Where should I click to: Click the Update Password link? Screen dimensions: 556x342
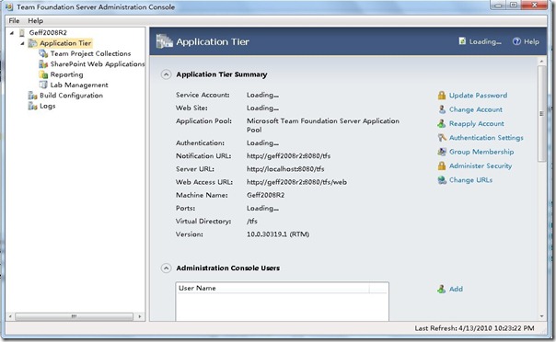coord(478,96)
